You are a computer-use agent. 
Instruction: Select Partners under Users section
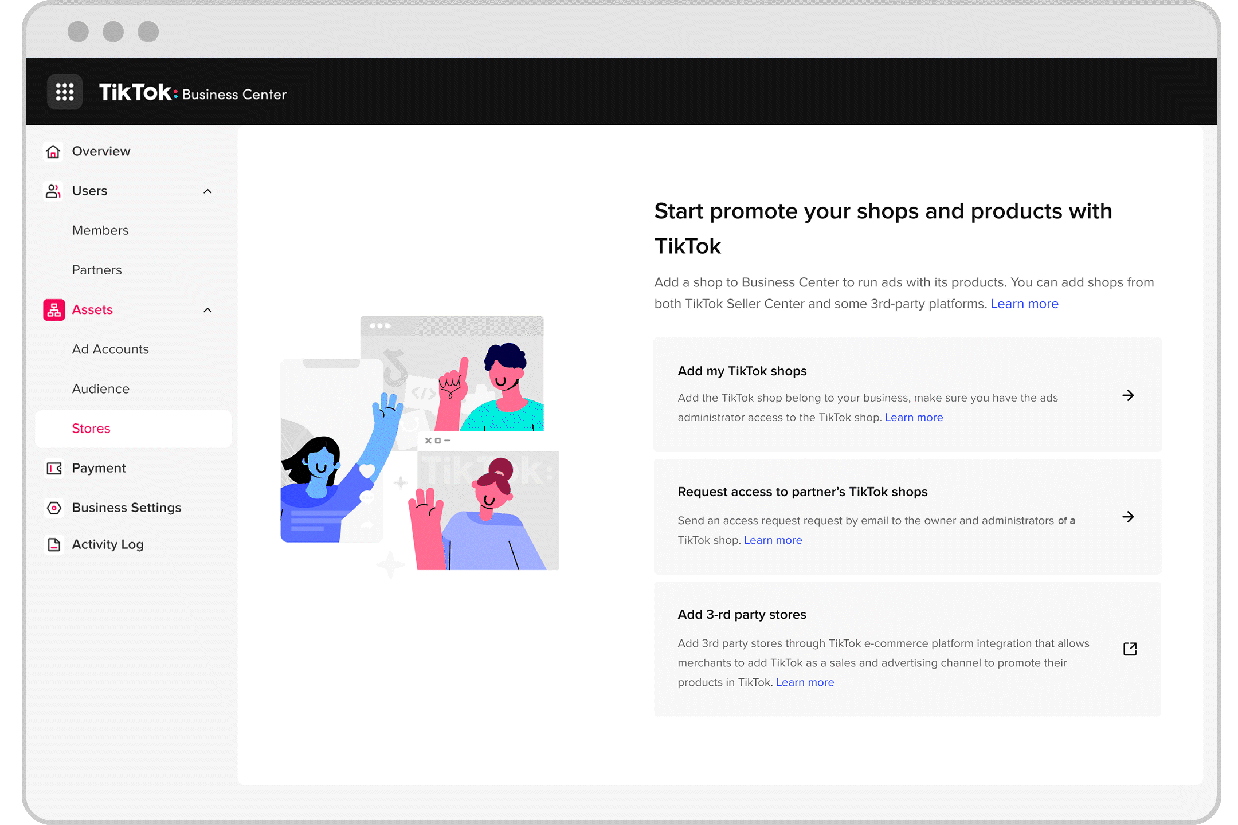[x=96, y=269]
